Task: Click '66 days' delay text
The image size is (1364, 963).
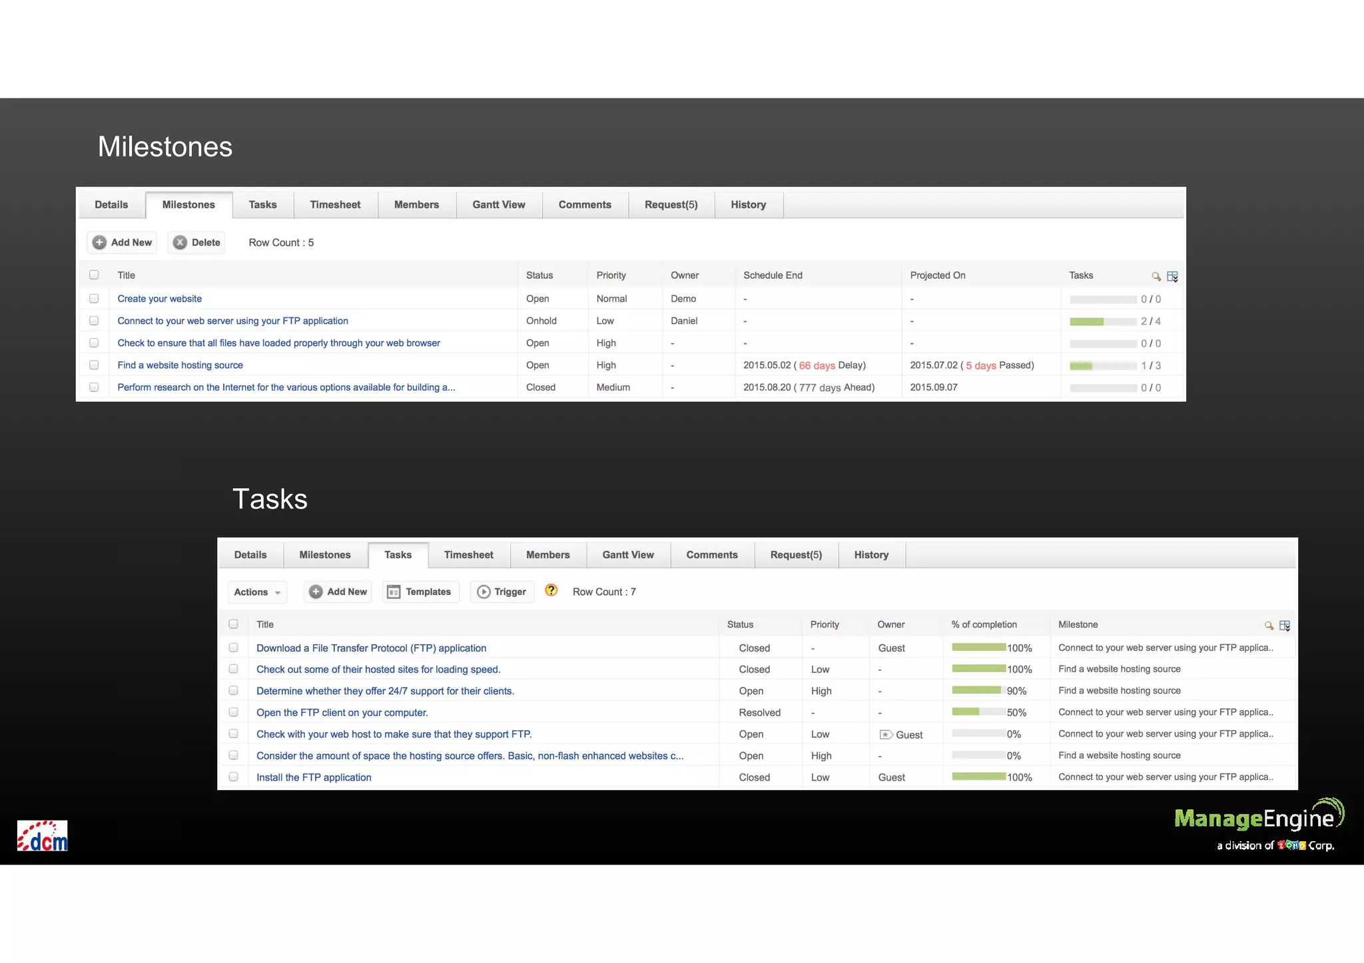Action: click(817, 365)
